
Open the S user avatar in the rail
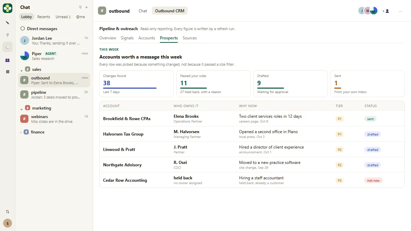[8, 223]
